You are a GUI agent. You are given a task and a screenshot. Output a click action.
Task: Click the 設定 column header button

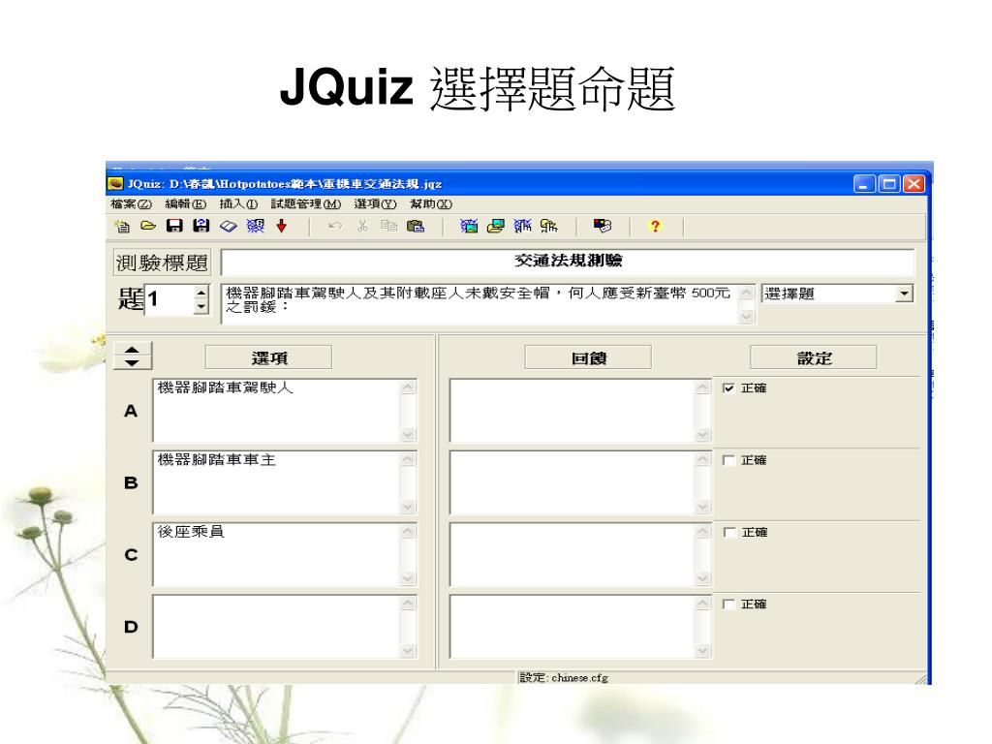[814, 357]
